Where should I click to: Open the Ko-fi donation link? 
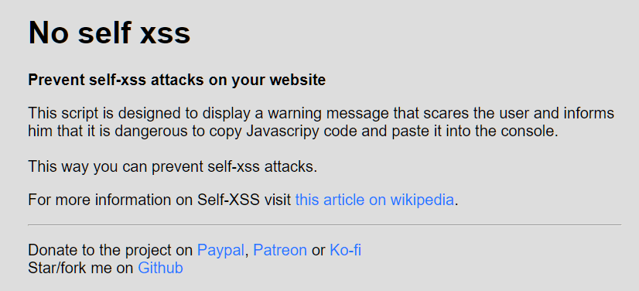[346, 250]
